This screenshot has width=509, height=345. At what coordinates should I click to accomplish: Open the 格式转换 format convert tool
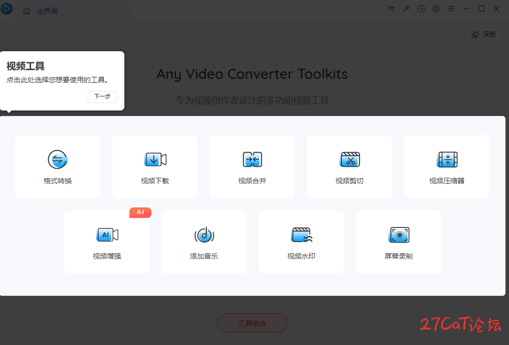click(58, 167)
